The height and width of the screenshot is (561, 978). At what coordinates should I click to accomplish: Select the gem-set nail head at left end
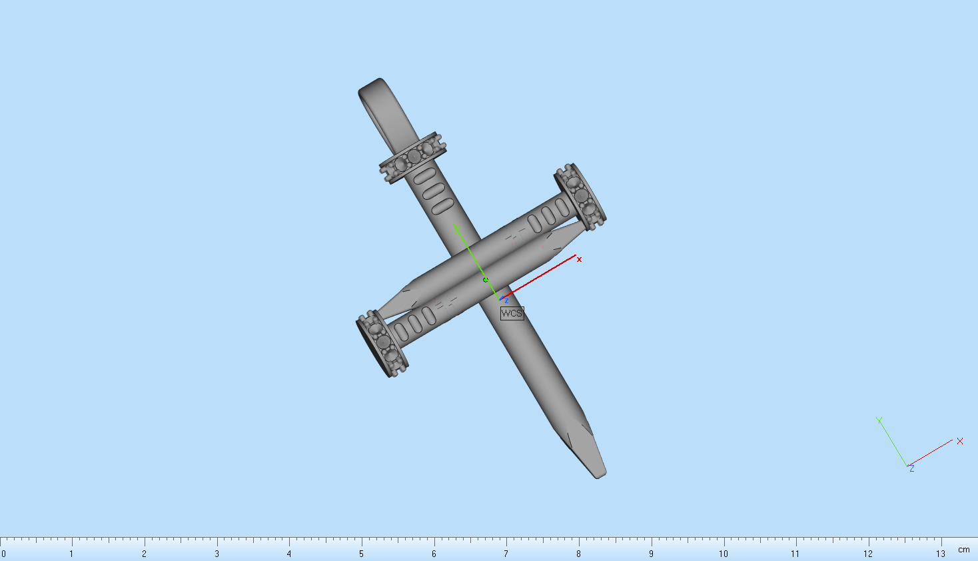coord(382,344)
